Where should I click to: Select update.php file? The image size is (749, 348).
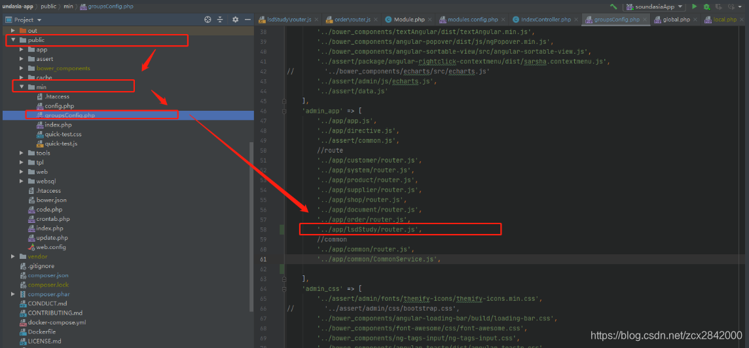(52, 238)
